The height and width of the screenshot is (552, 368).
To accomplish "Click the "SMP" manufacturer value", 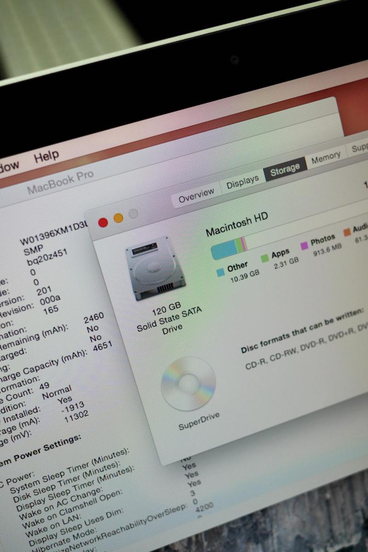I will click(34, 250).
